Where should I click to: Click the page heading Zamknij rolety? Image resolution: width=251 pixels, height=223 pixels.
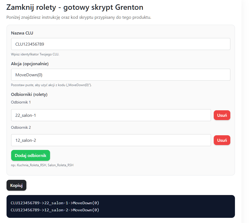75,7
